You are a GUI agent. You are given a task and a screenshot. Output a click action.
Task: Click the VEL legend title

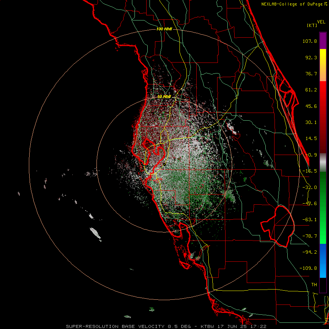pos(321,22)
